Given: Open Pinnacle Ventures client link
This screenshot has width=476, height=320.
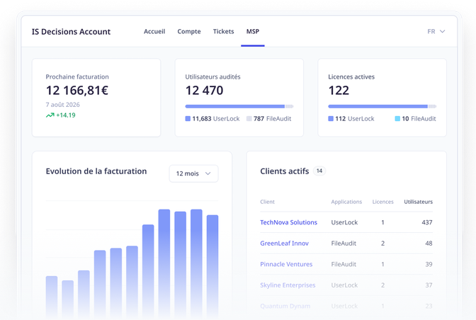Looking at the screenshot, I should 286,264.
